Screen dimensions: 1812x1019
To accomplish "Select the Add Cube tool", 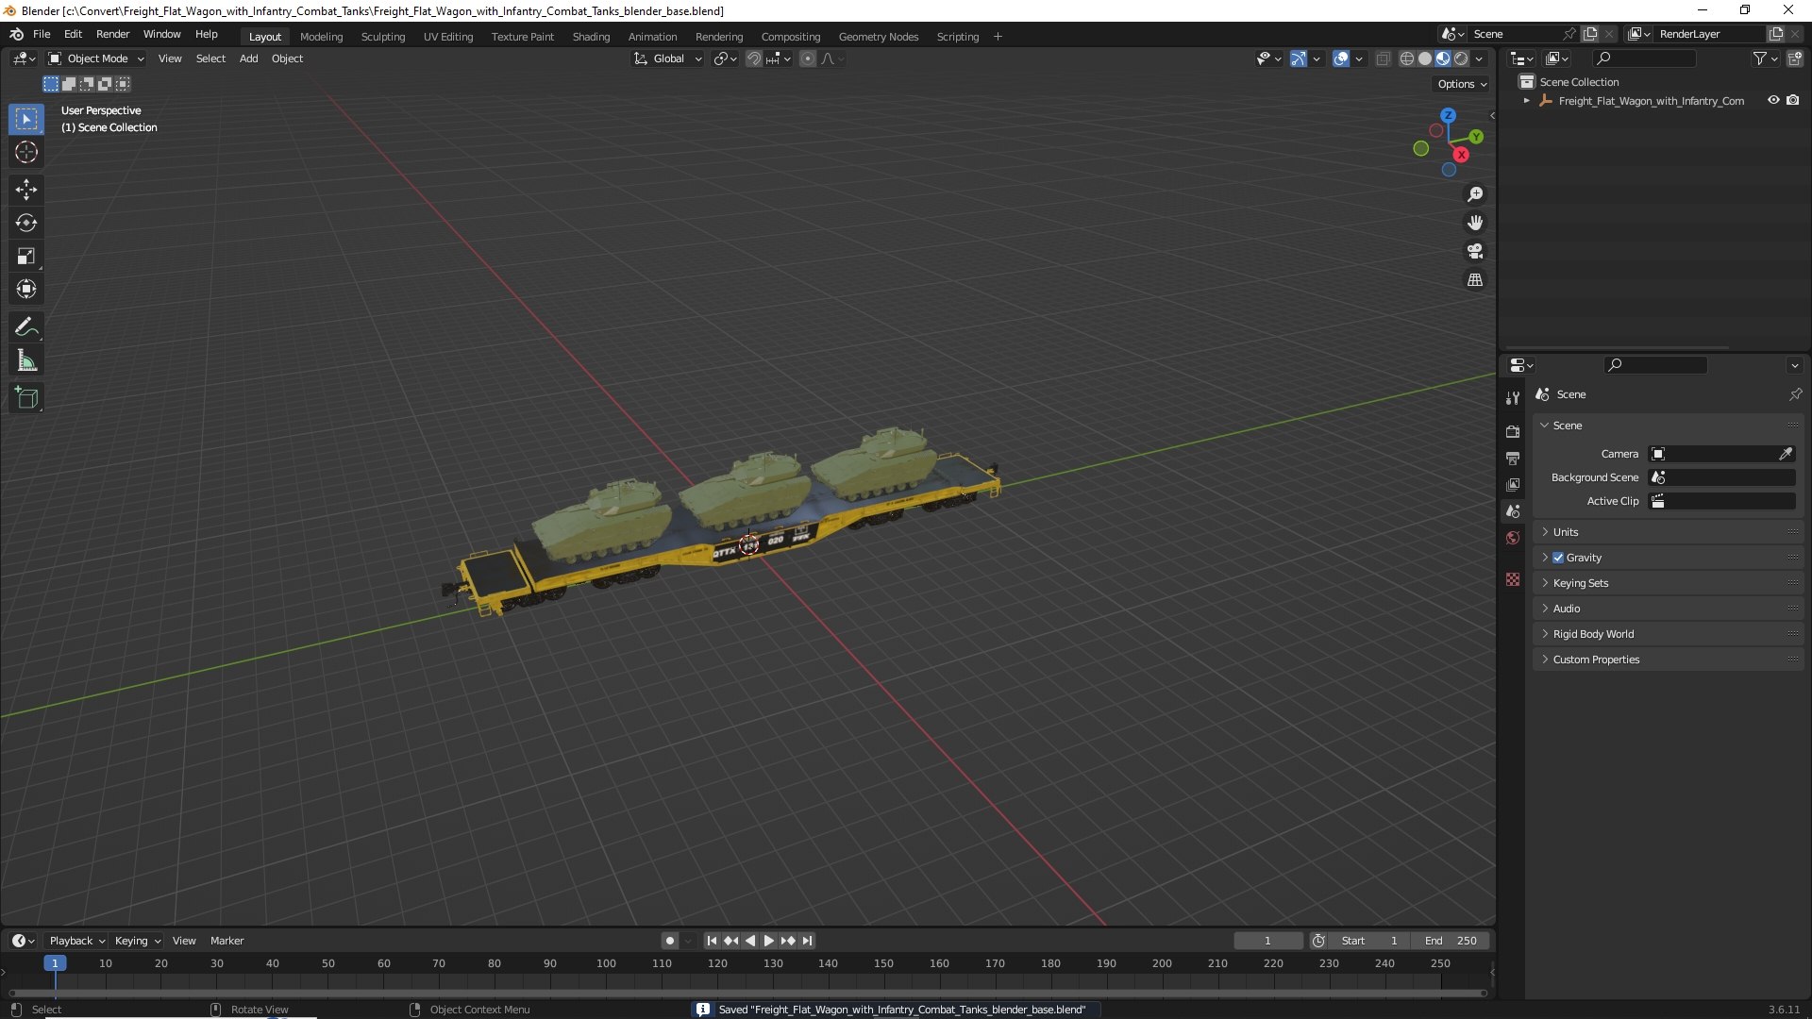I will click(26, 398).
